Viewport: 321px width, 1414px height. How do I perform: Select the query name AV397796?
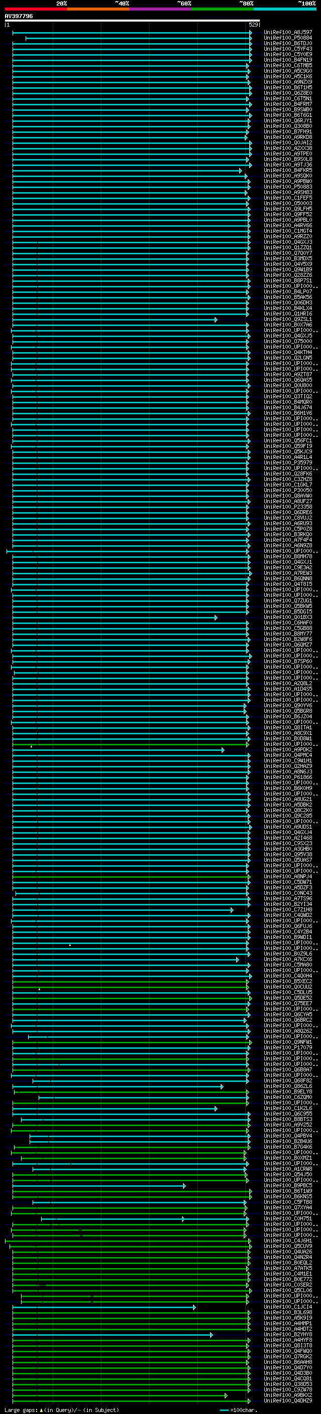pyautogui.click(x=19, y=16)
